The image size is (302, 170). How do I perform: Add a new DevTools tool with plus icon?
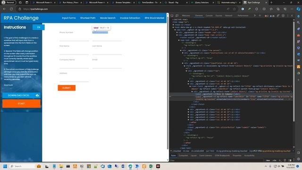[260, 16]
